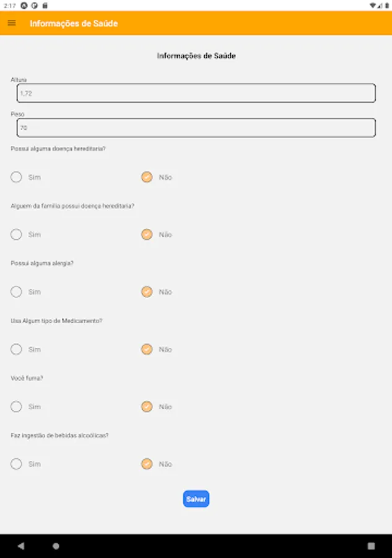Choose Não for alcoholic drinks question
The width and height of the screenshot is (392, 558).
[x=147, y=464]
